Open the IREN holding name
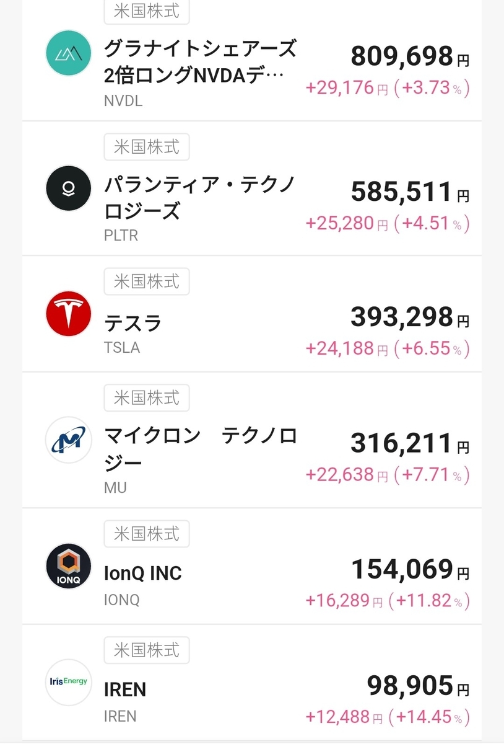Image resolution: width=504 pixels, height=744 pixels. point(125,689)
